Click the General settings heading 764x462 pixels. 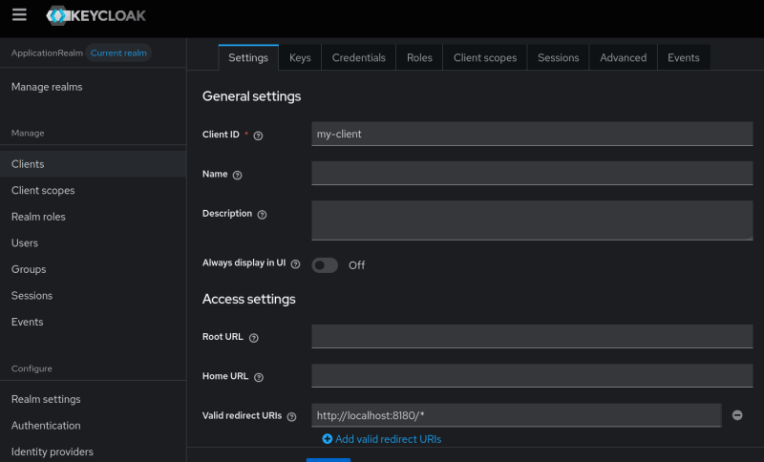[x=251, y=96]
